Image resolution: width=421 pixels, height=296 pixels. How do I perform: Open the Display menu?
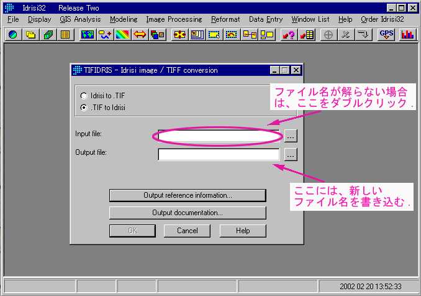(40, 19)
